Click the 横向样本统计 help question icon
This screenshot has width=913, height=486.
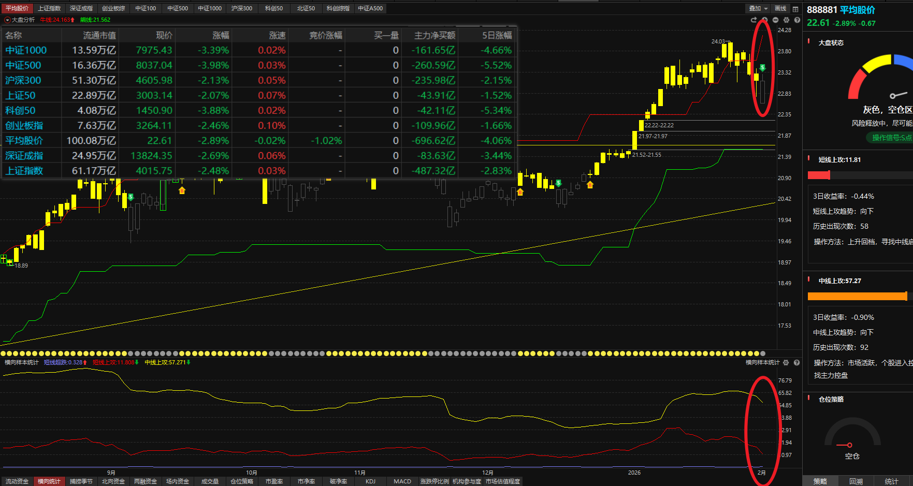[x=797, y=363]
